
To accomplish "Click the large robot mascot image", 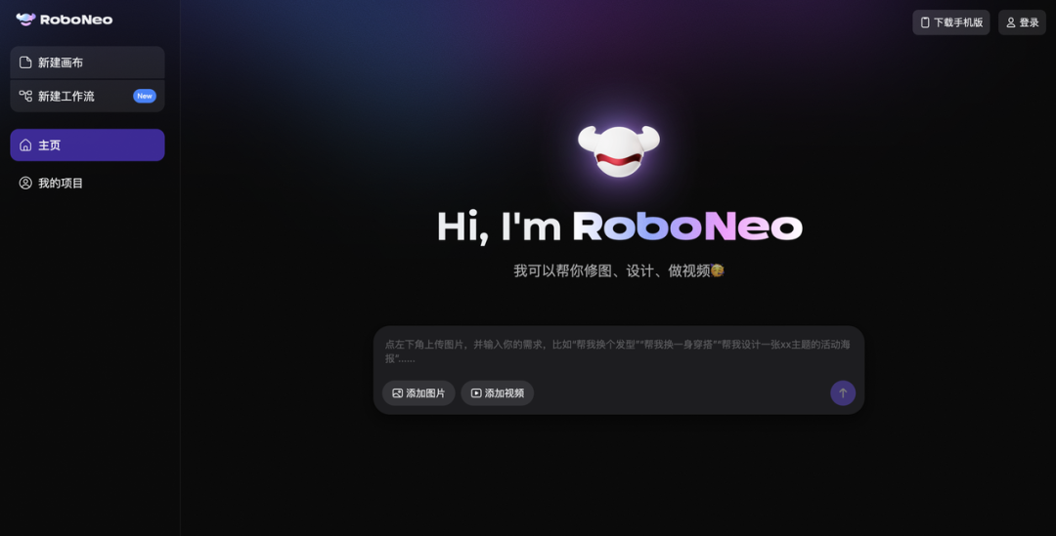I will (619, 150).
